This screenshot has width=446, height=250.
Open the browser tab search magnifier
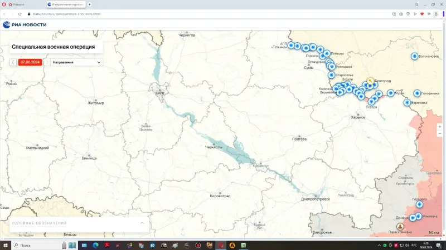click(416, 4)
